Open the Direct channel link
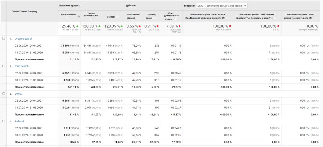Image resolution: width=323 pixels, height=147 pixels. click(x=18, y=94)
